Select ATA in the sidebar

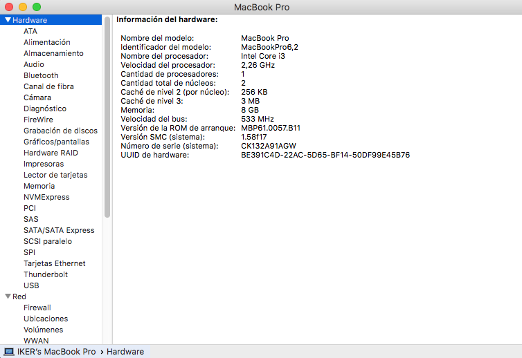pos(30,31)
